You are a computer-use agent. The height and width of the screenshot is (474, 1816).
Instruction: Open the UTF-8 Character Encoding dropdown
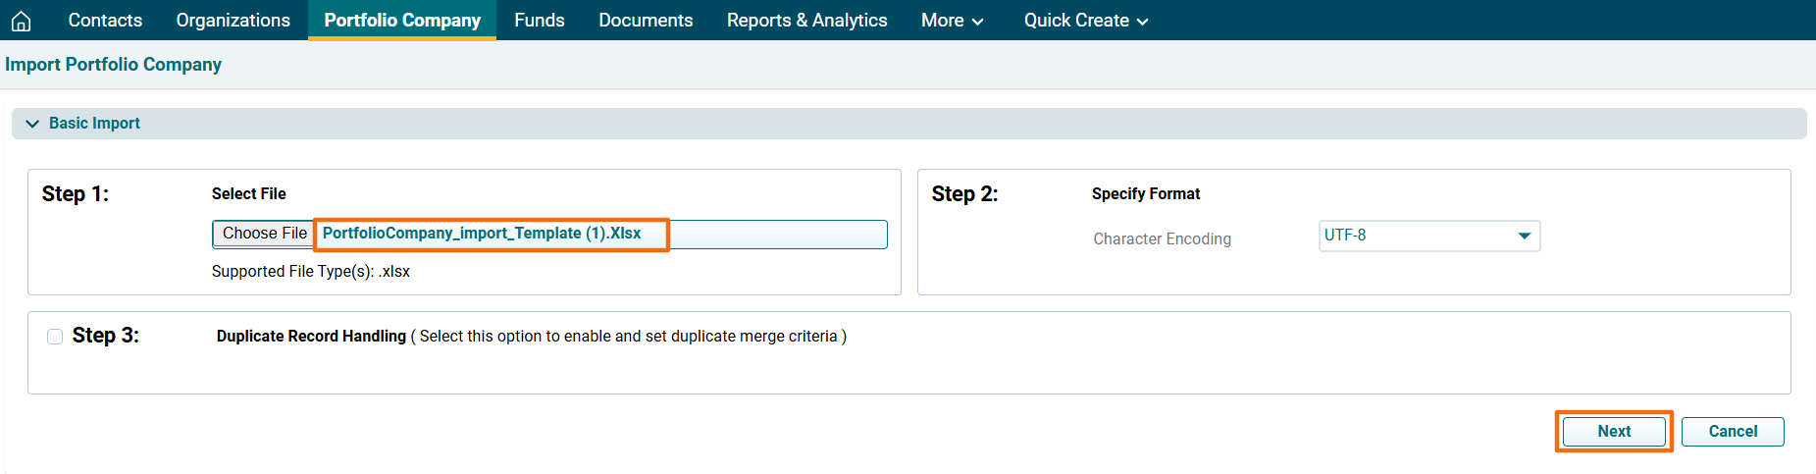1428,236
